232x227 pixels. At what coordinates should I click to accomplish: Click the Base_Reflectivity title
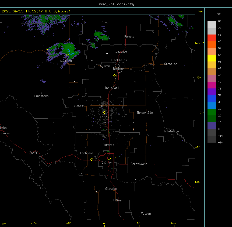(116, 4)
